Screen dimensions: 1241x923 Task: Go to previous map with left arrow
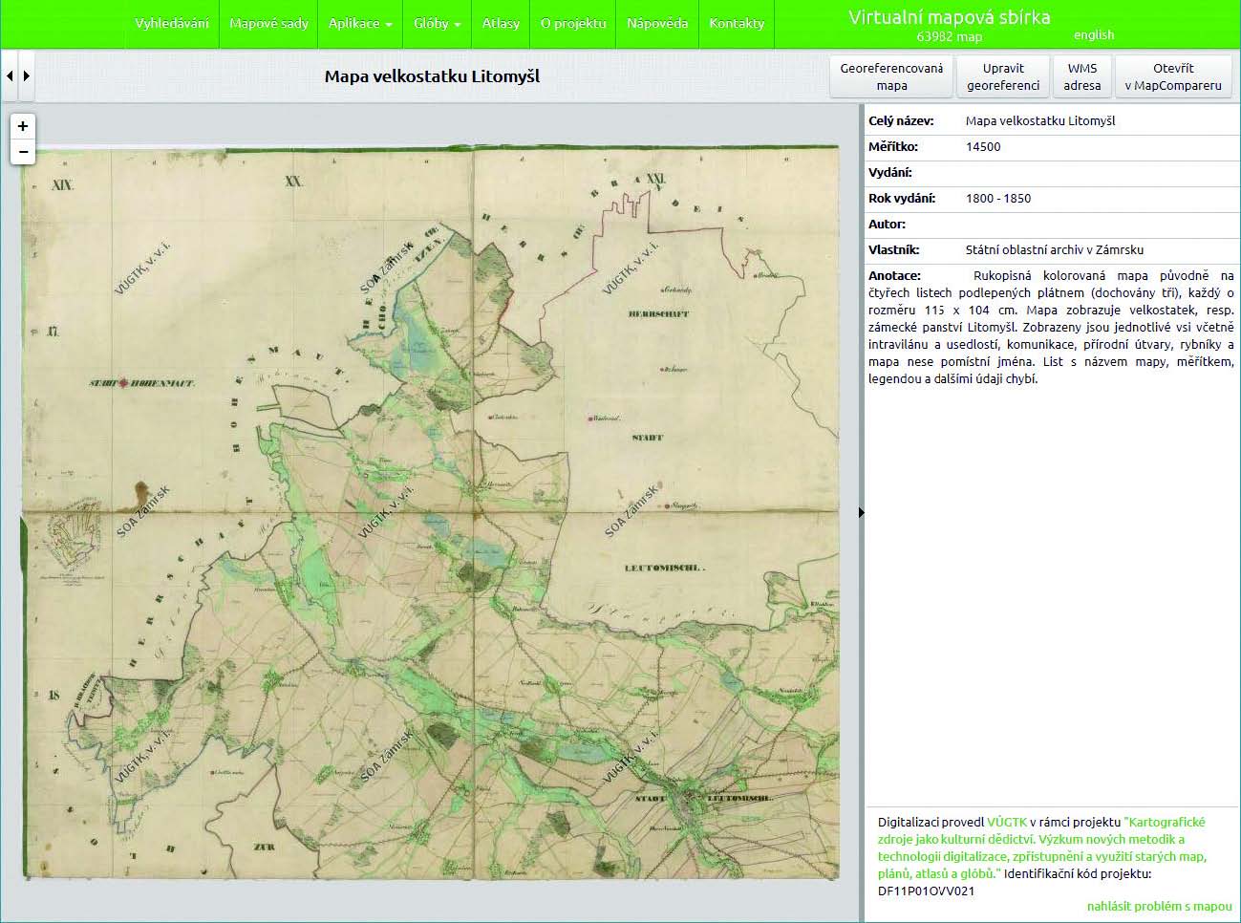click(10, 75)
